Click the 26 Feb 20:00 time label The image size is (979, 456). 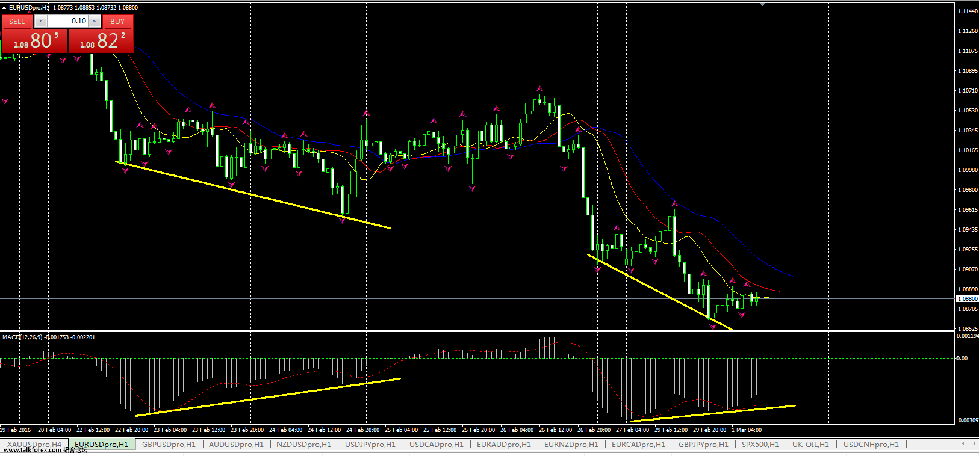(594, 430)
